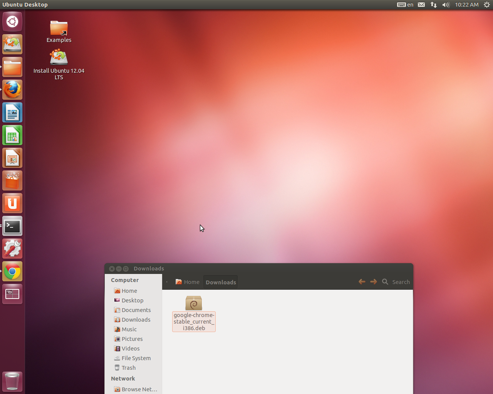This screenshot has width=493, height=394.
Task: Go back in the Downloads window
Action: coord(362,282)
